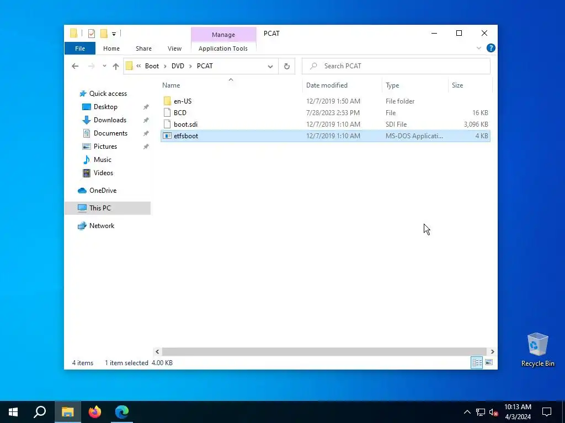The image size is (565, 423).
Task: Go up one folder level
Action: [116, 66]
